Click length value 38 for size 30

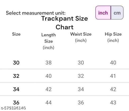click(x=49, y=63)
